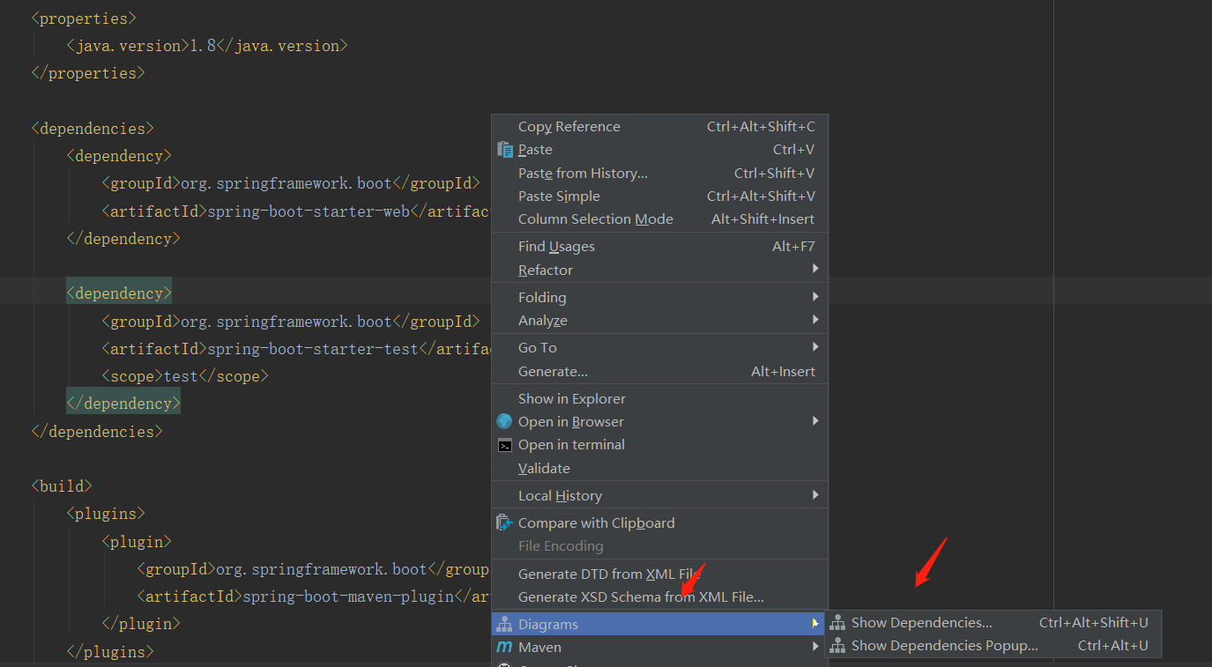Click the Maven 'm' icon
The height and width of the screenshot is (667, 1212).
tap(504, 647)
